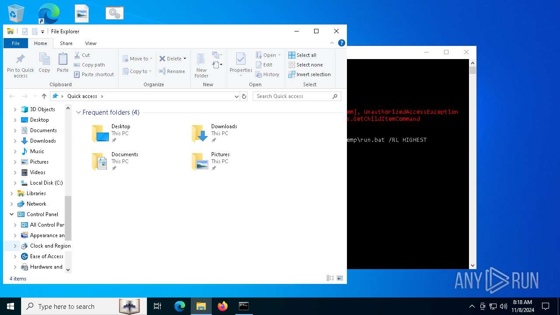Click Pin to Quick access icon

(x=20, y=65)
